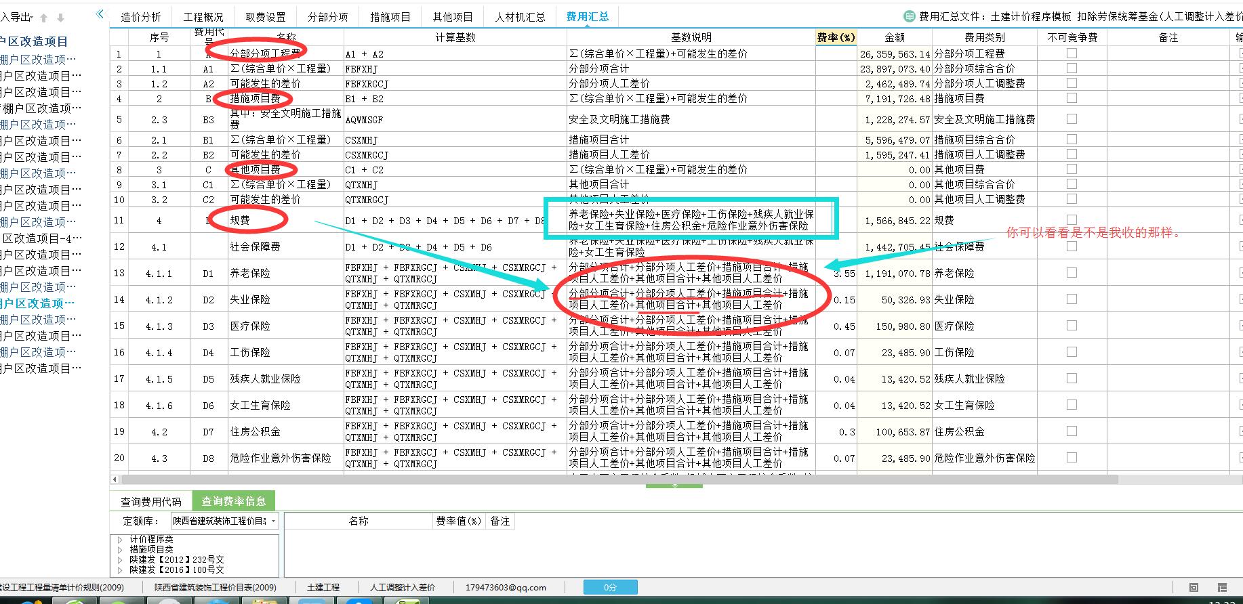The width and height of the screenshot is (1243, 604).
Task: Select the bold 户区改造项目 root item
Action: point(35,41)
